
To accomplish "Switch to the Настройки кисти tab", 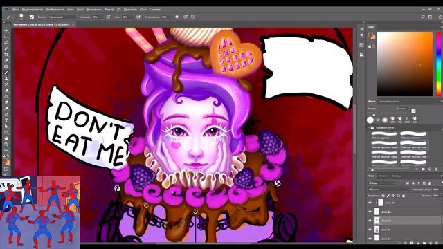I will (389, 101).
